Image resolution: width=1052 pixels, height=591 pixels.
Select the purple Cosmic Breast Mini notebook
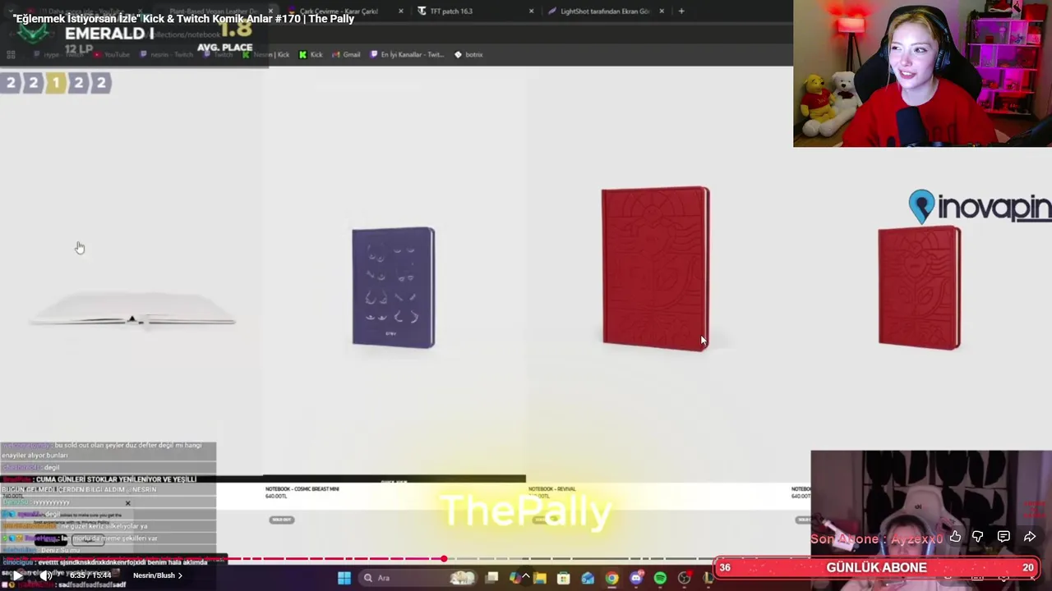393,287
